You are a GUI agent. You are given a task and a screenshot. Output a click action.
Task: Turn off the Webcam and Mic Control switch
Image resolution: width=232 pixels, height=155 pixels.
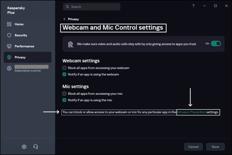point(216,43)
